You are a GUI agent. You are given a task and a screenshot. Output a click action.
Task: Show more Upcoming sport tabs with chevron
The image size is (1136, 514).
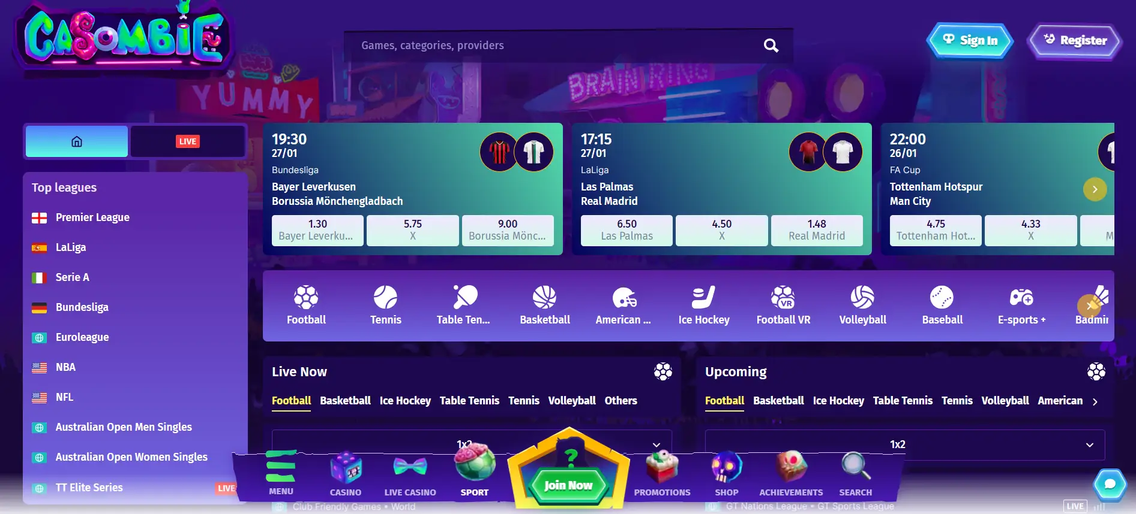[x=1095, y=401]
